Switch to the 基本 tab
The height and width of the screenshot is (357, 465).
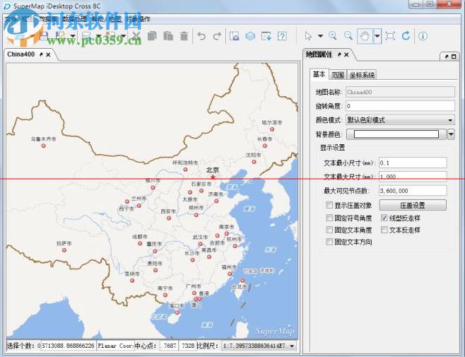[x=319, y=74]
